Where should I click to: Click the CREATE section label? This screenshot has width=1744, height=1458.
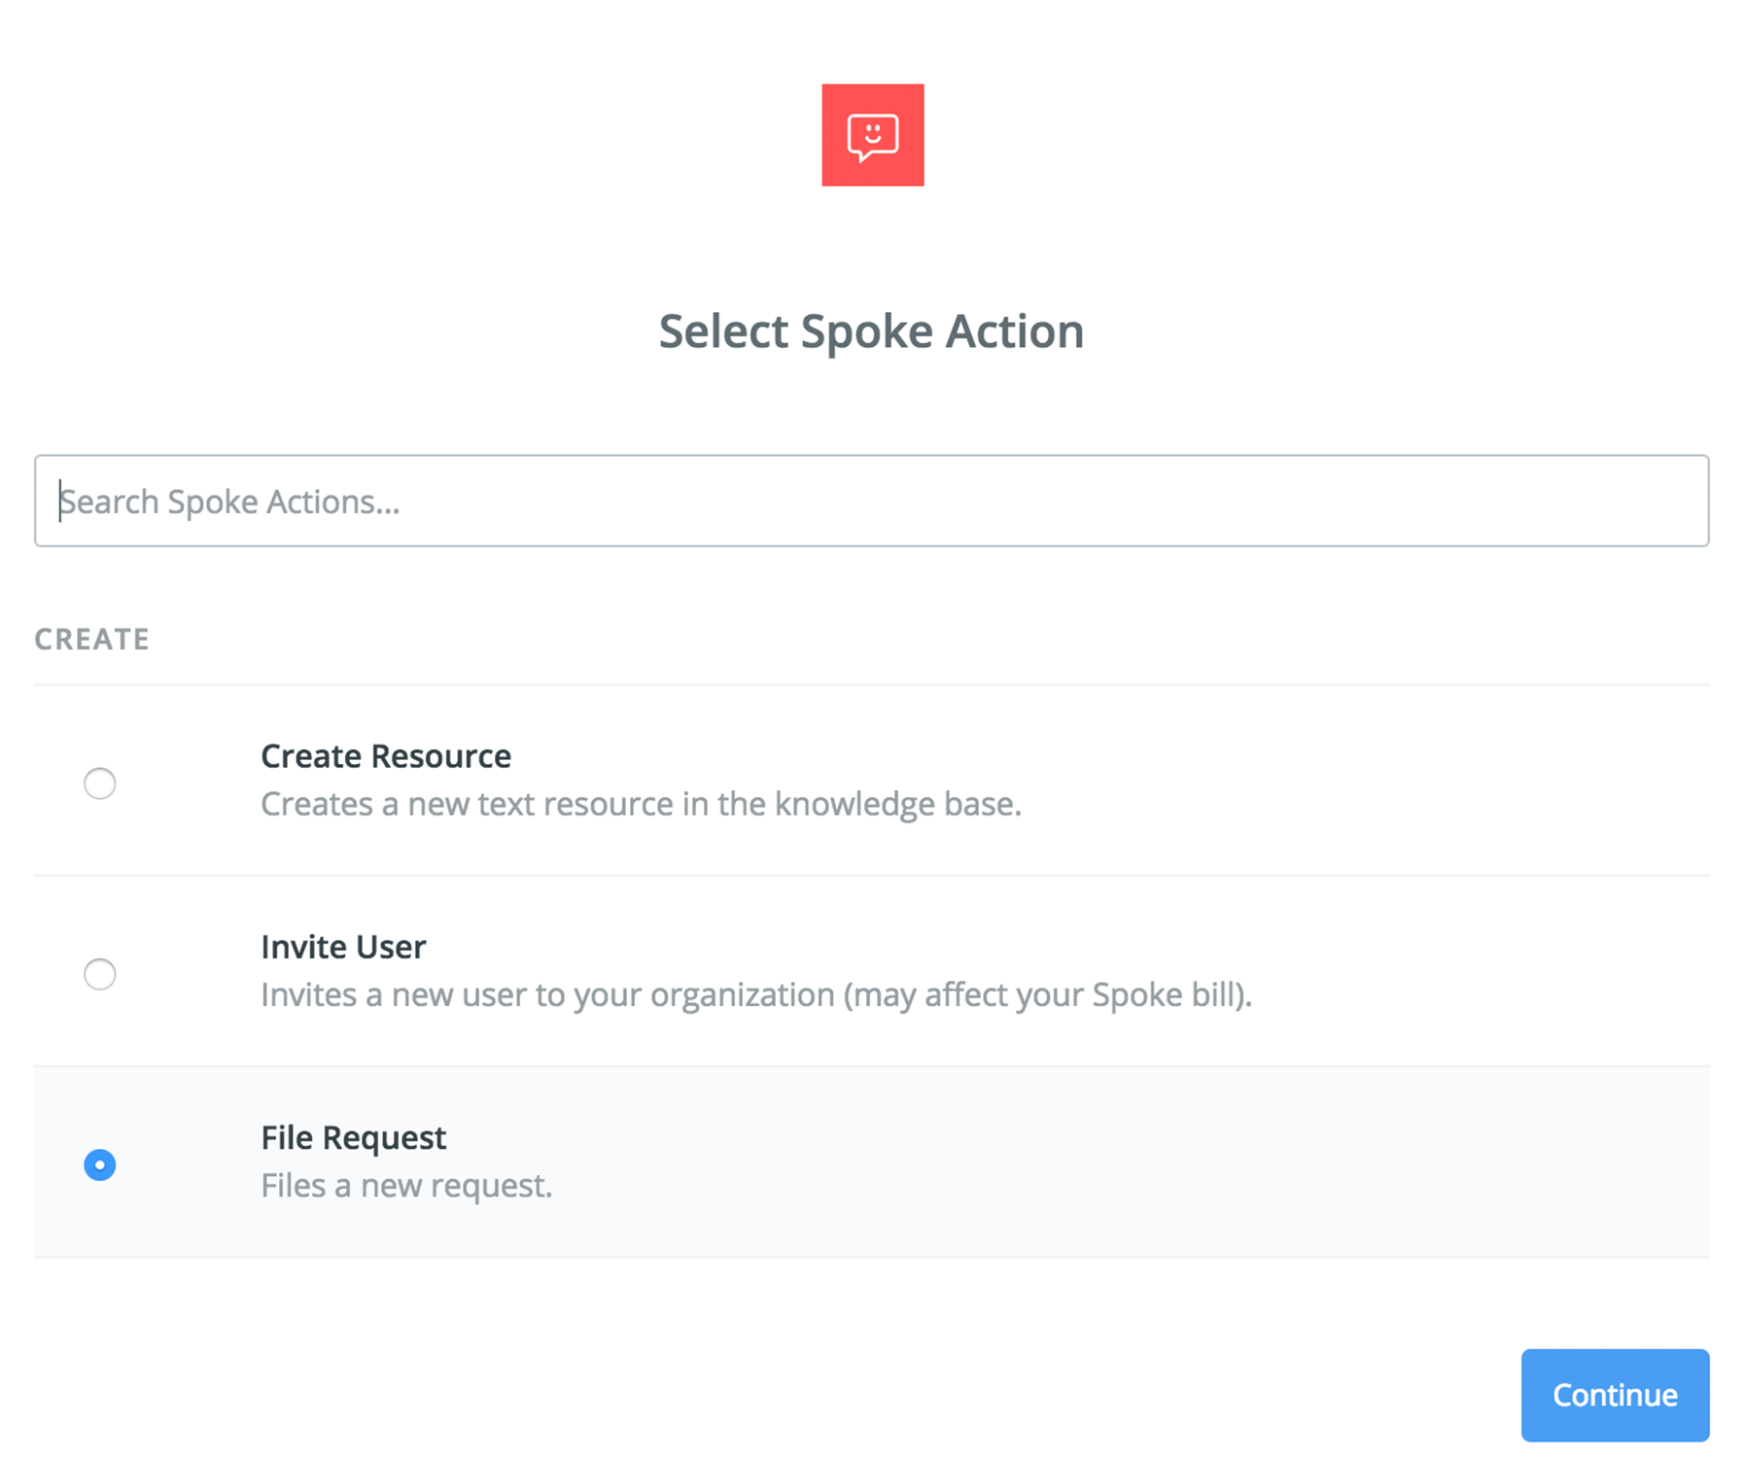[92, 640]
